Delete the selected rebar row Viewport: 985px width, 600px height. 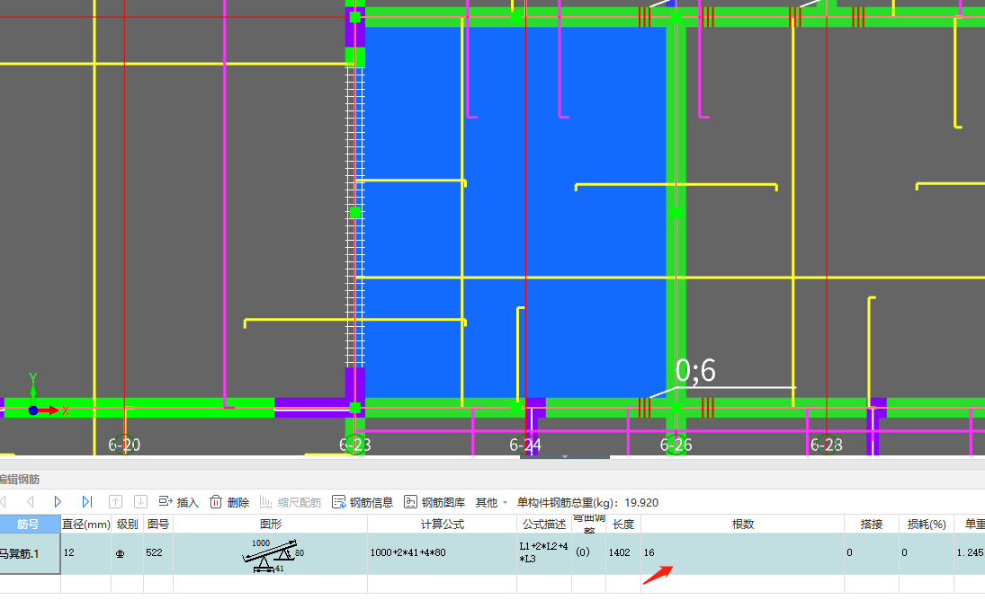pyautogui.click(x=229, y=502)
